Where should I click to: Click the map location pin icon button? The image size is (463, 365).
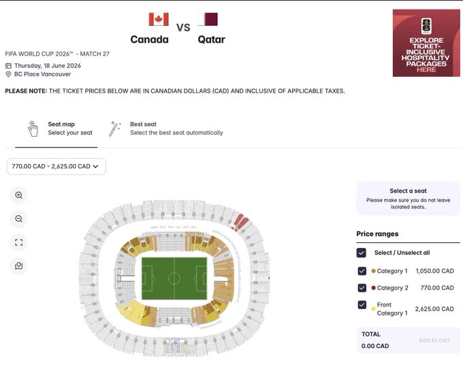click(19, 266)
